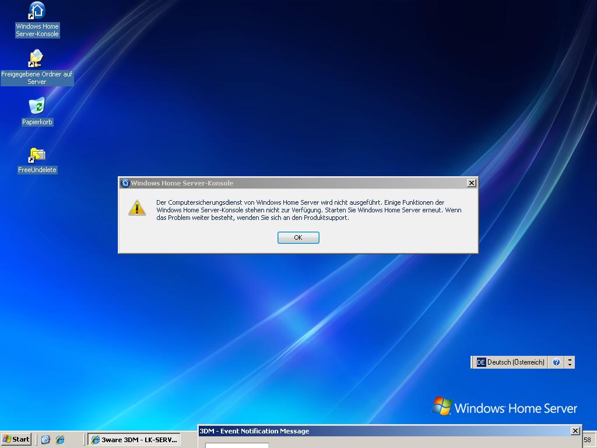Open the language bar options arrows

(x=570, y=362)
